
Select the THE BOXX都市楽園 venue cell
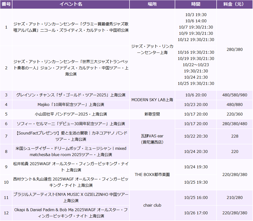(x=152, y=175)
